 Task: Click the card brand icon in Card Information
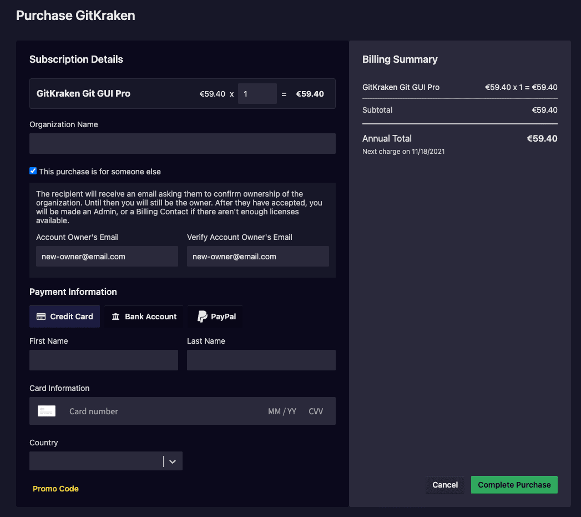tap(47, 411)
